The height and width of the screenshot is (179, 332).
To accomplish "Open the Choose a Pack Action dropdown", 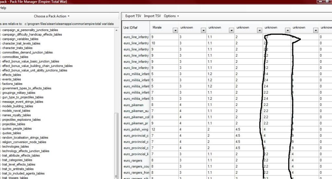I will coord(52,16).
